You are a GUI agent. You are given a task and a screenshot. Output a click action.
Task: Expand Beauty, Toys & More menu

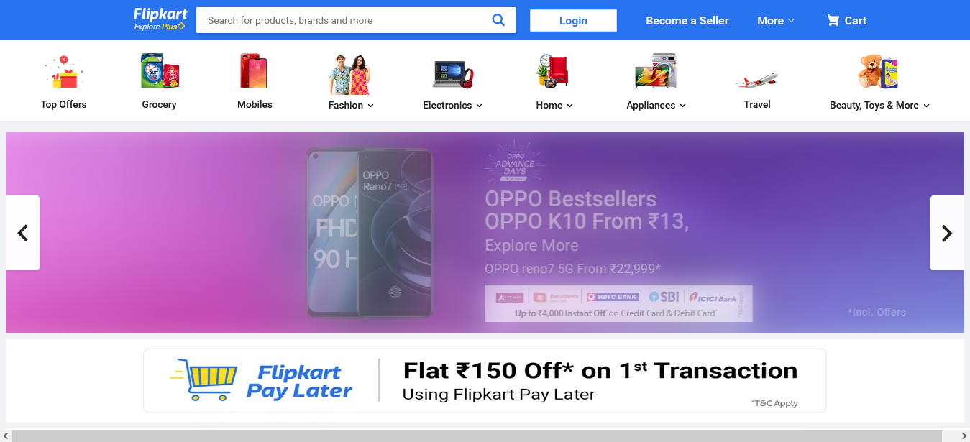click(x=879, y=105)
